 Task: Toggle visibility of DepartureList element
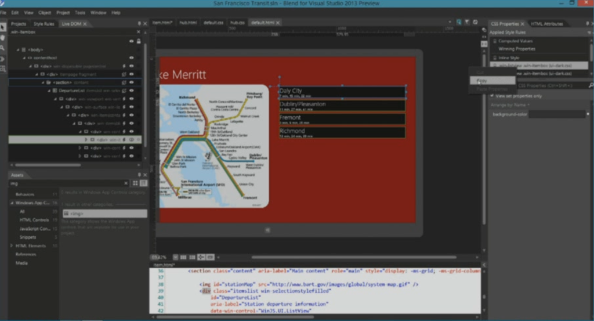point(132,91)
